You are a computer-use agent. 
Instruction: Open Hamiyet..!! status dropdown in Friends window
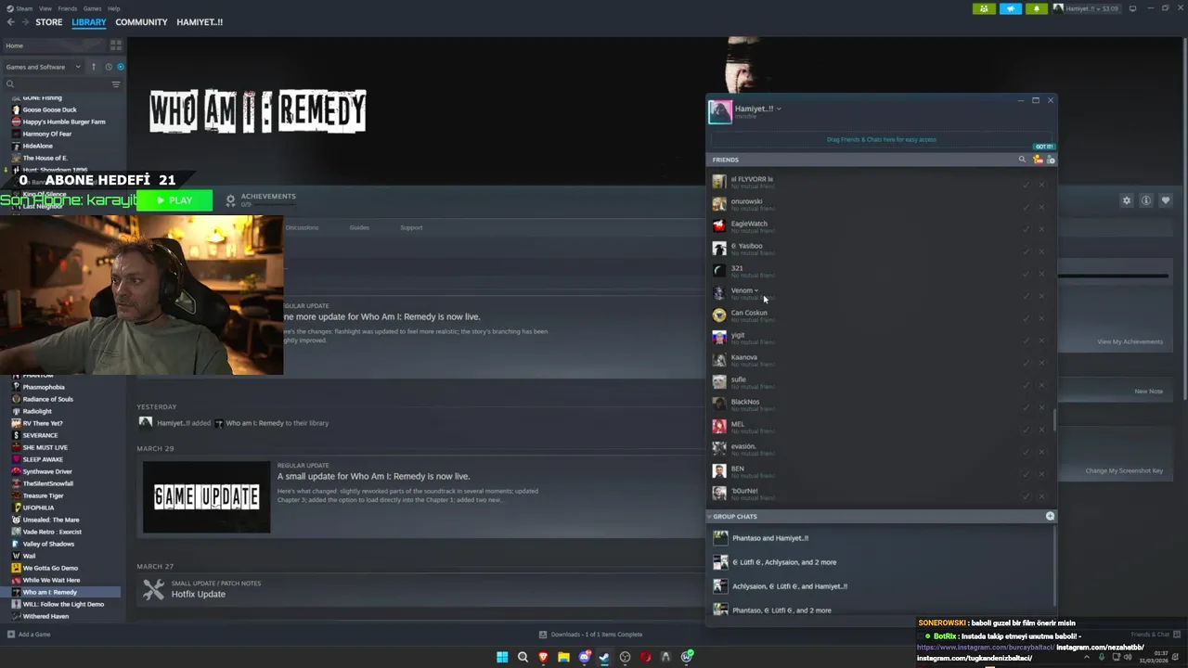tap(779, 109)
